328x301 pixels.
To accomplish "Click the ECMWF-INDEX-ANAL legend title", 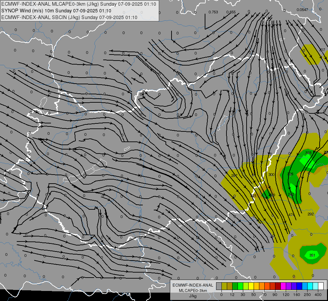I will pos(193,285).
